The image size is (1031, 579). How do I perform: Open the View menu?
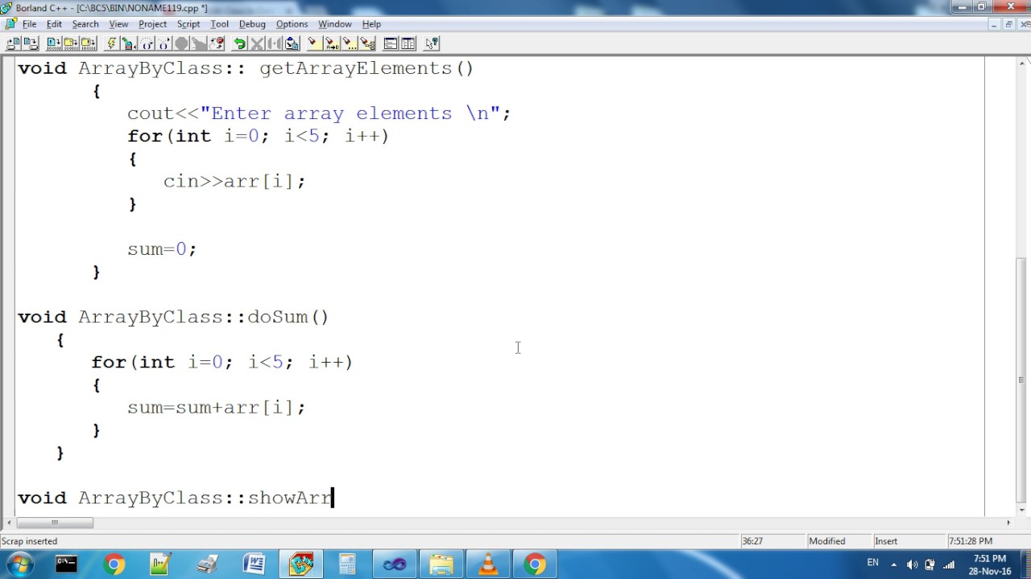(x=118, y=24)
